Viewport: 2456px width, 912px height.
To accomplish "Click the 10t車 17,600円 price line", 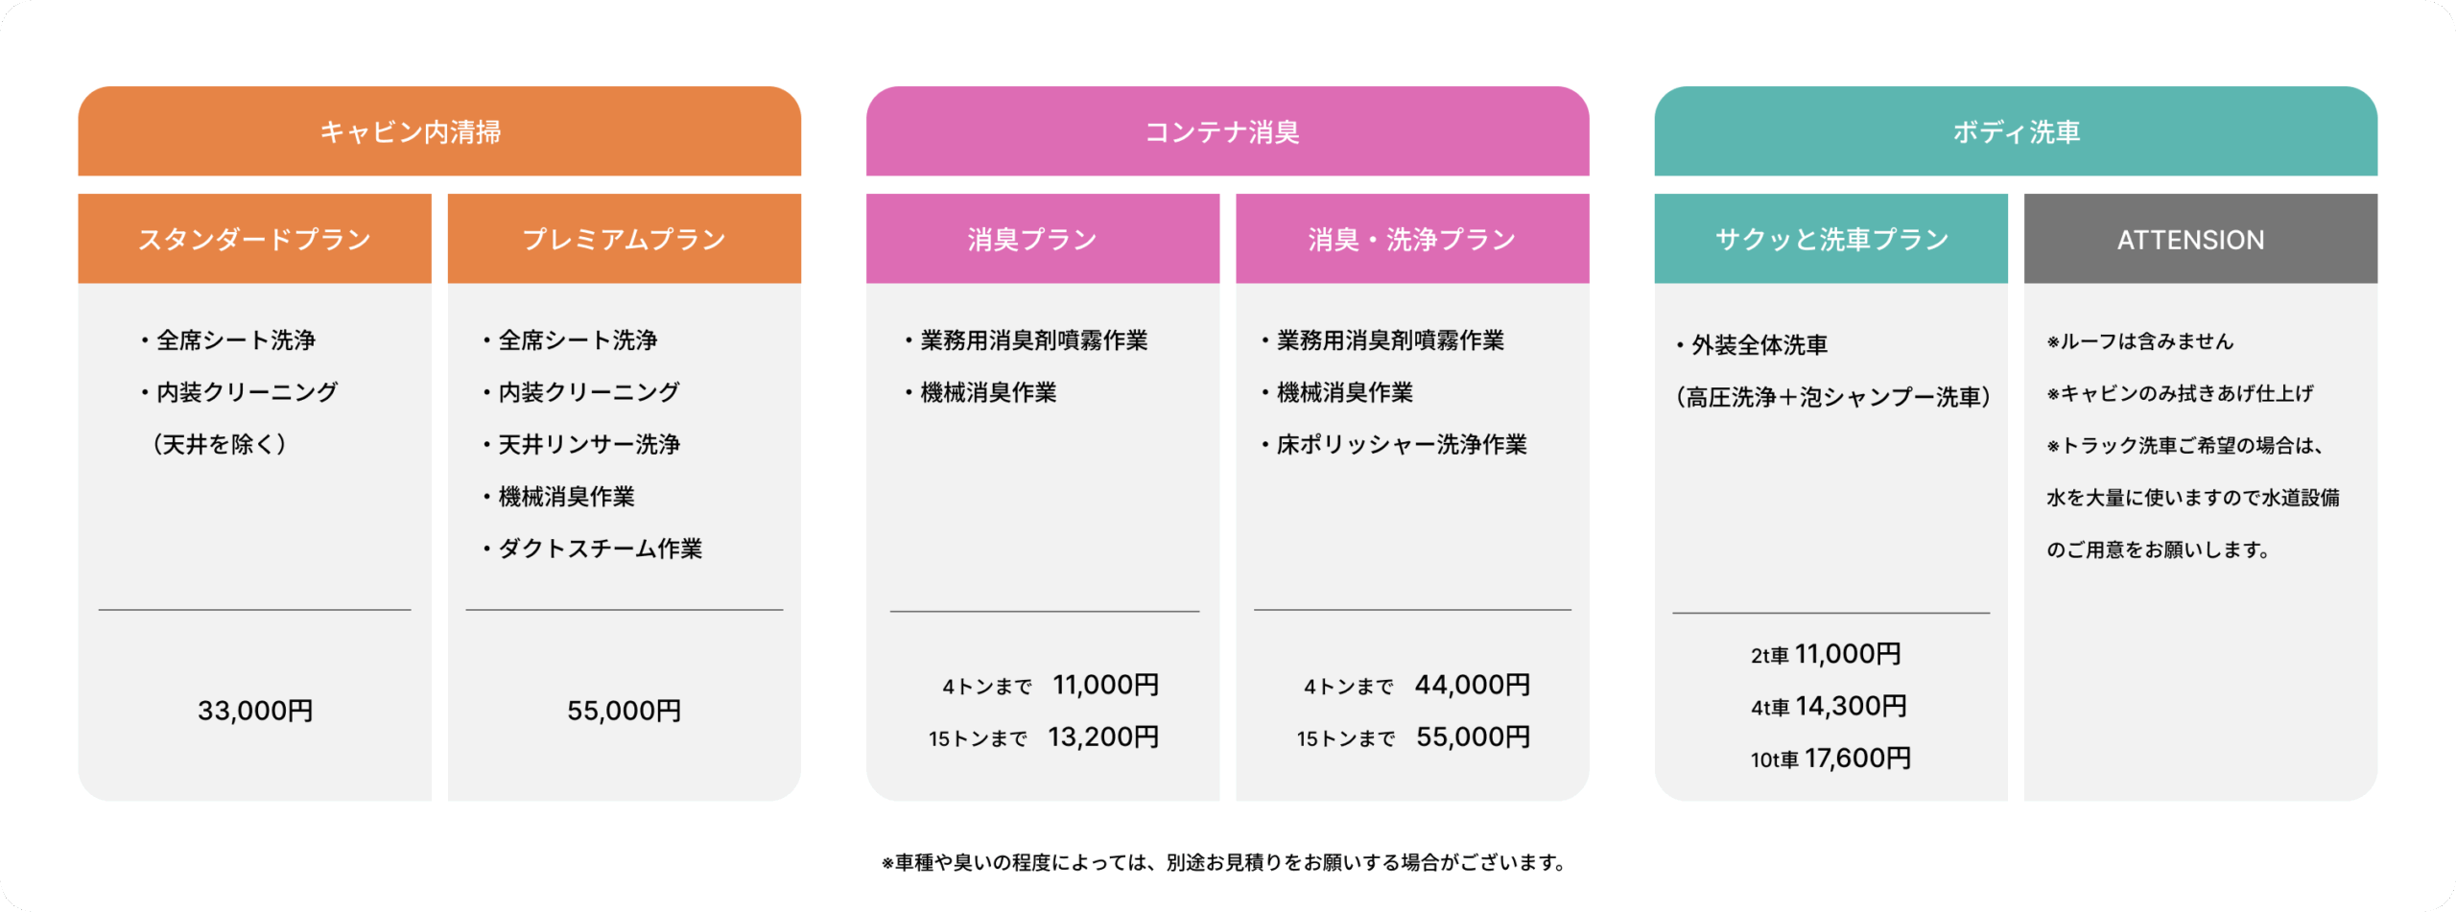I will (1830, 759).
